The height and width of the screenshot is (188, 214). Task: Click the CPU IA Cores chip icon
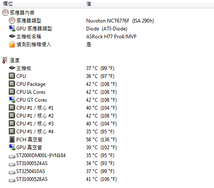point(12,92)
